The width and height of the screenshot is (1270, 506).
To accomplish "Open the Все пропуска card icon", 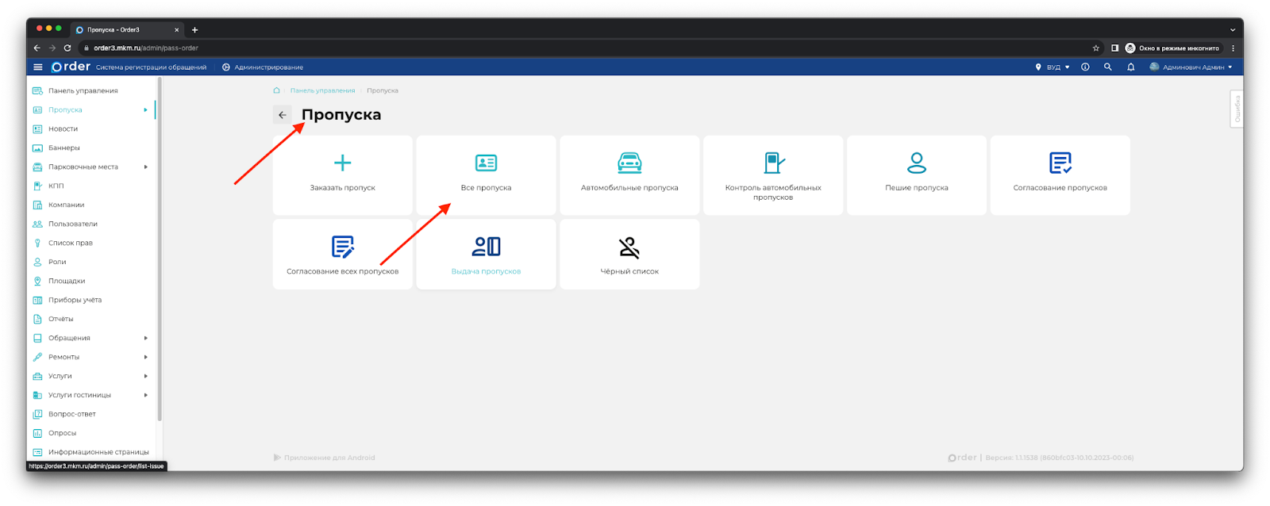I will 486,163.
